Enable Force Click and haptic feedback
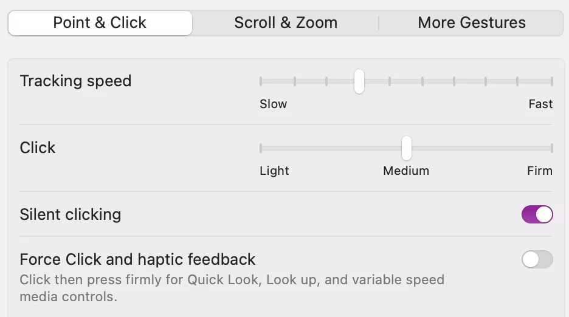This screenshot has width=569, height=317. tap(537, 259)
